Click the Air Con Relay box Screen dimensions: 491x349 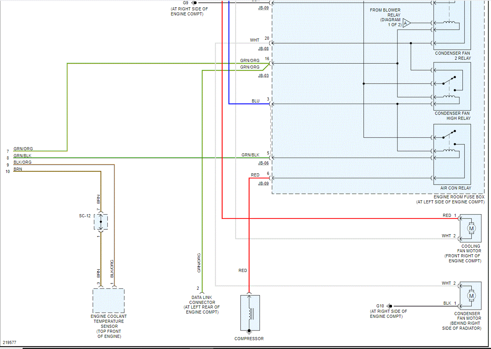[x=452, y=154]
